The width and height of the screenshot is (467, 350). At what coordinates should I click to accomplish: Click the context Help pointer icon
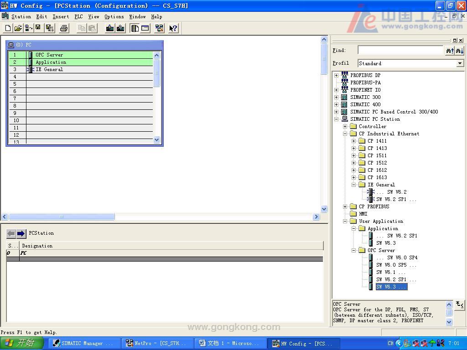pos(173,28)
